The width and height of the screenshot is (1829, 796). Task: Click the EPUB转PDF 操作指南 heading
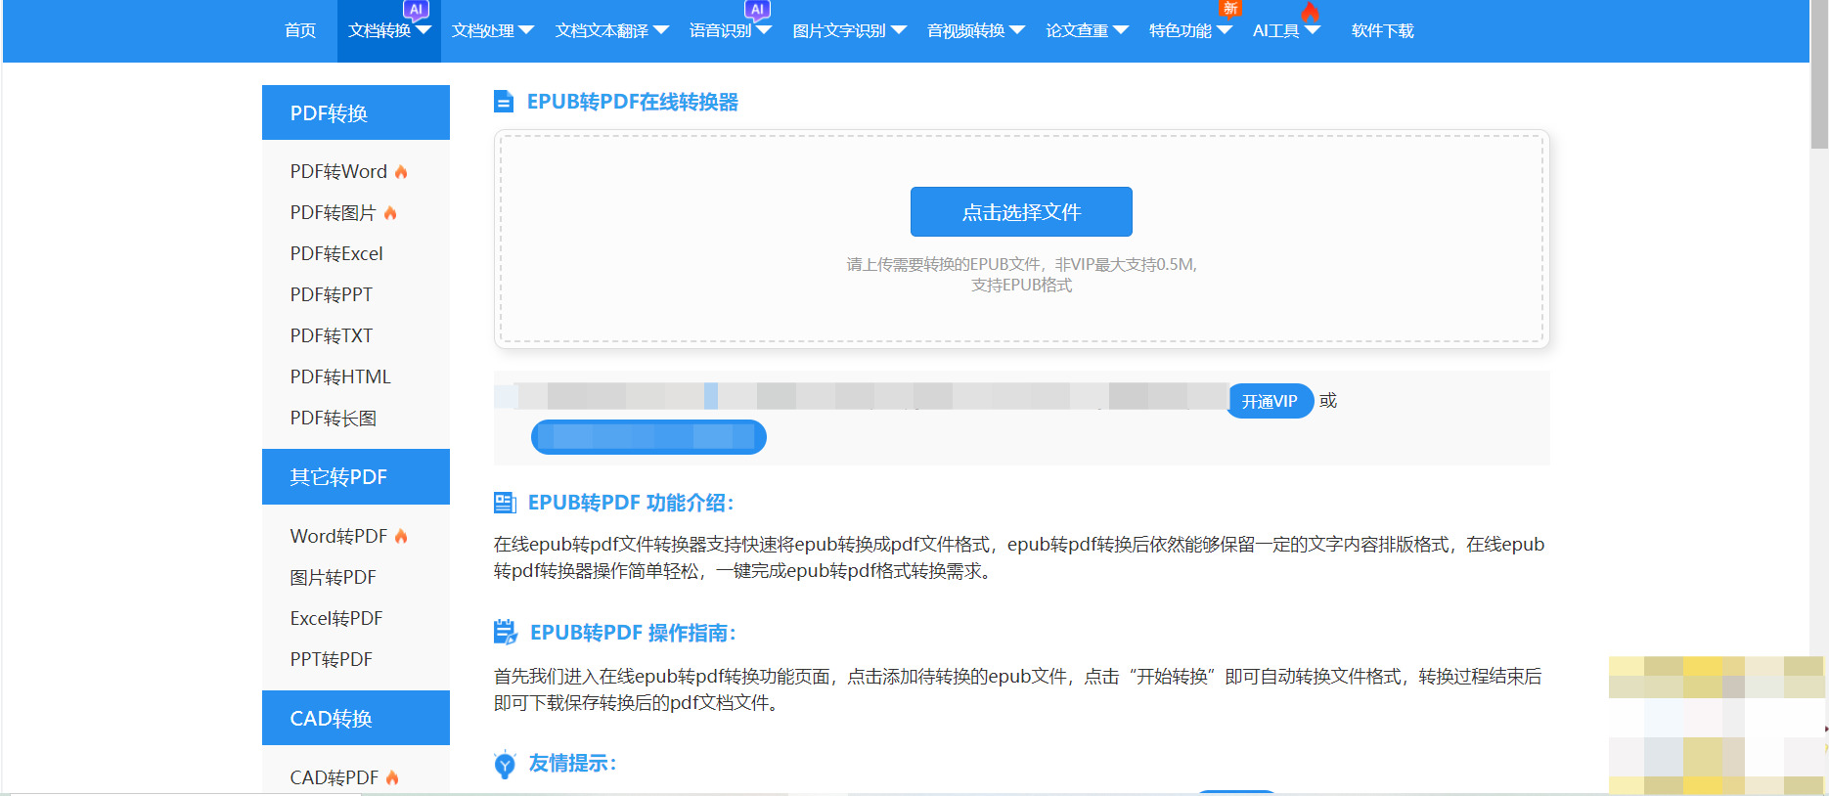pos(633,633)
